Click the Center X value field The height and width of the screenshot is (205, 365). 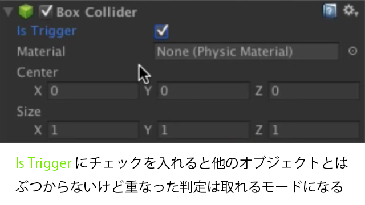93,91
